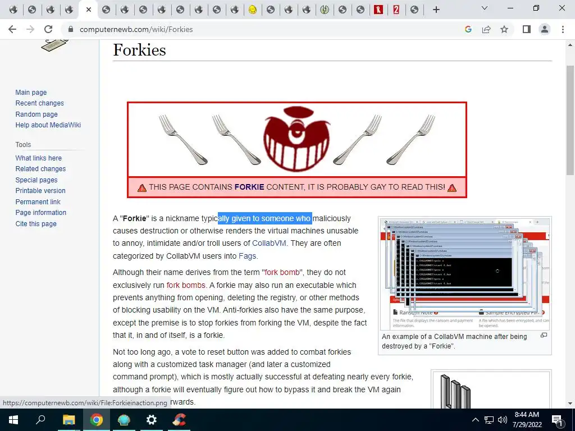Click the red grinning face banner image

tap(296, 139)
